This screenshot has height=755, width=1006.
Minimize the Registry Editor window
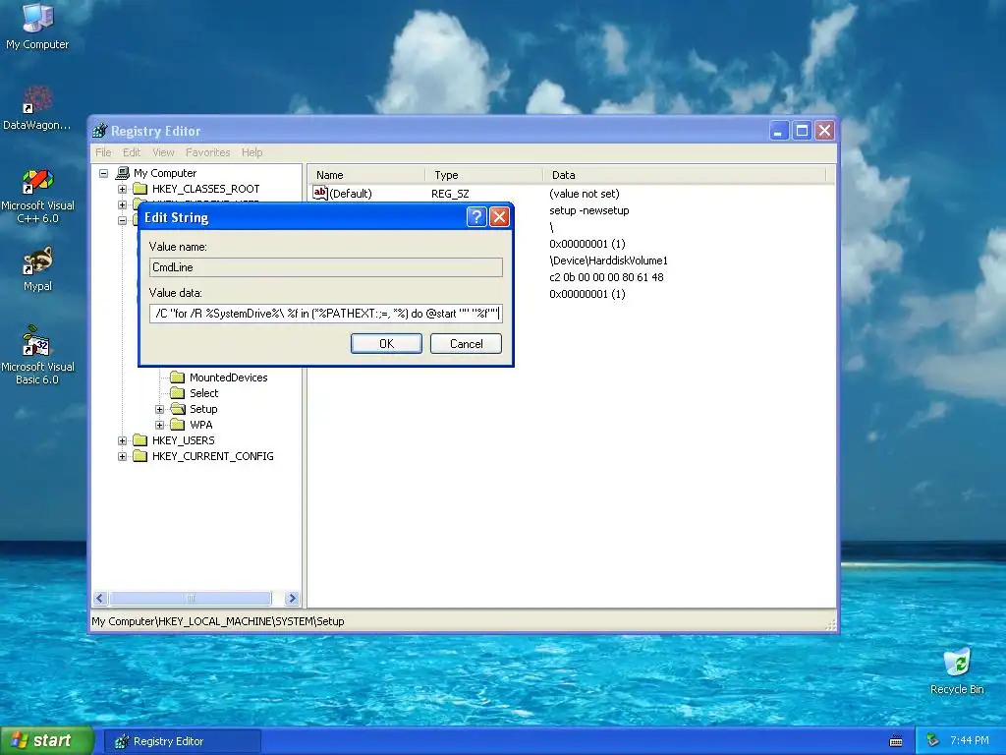click(x=779, y=131)
